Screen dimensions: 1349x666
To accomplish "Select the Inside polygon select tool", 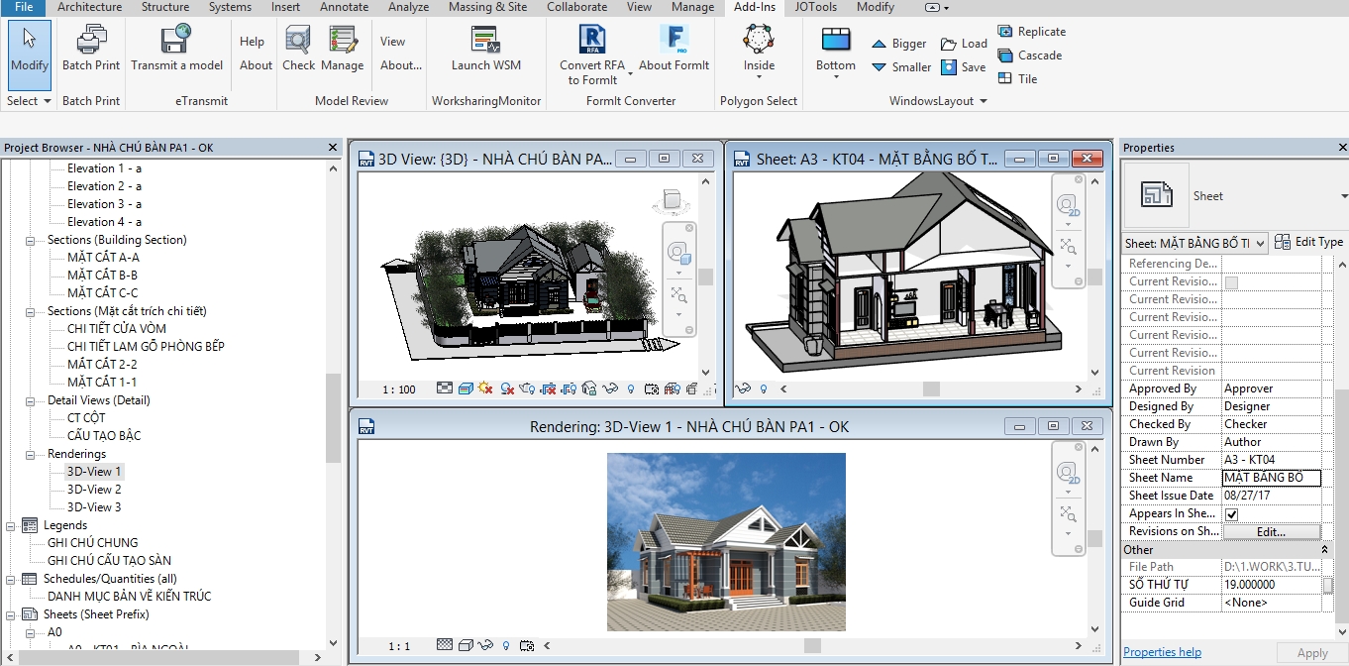I will (759, 50).
